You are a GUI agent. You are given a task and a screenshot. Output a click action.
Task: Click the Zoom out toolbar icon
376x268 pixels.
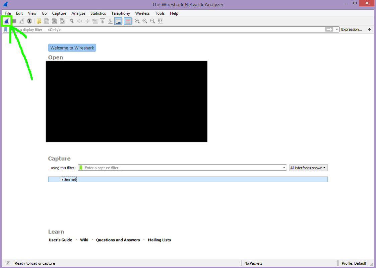click(x=145, y=21)
